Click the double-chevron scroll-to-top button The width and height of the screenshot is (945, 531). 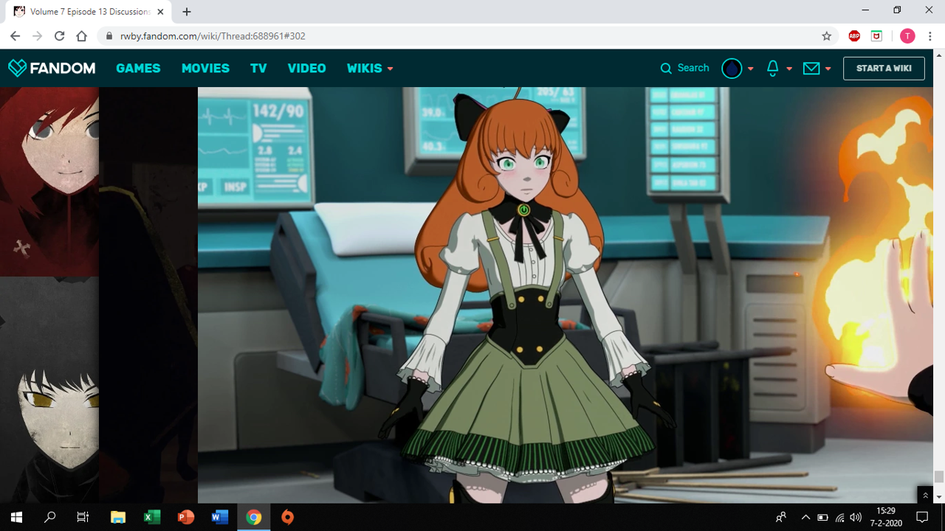[925, 495]
